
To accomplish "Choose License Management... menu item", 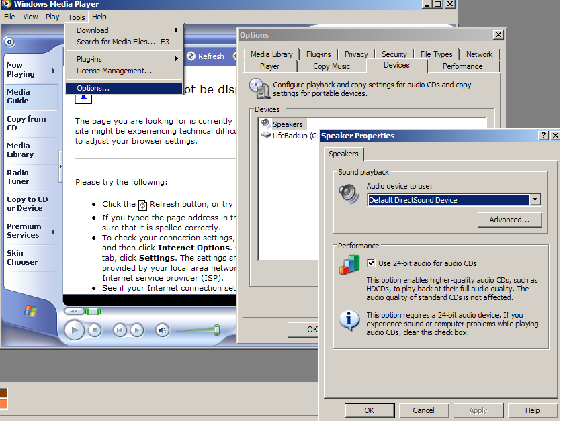I will (124, 71).
